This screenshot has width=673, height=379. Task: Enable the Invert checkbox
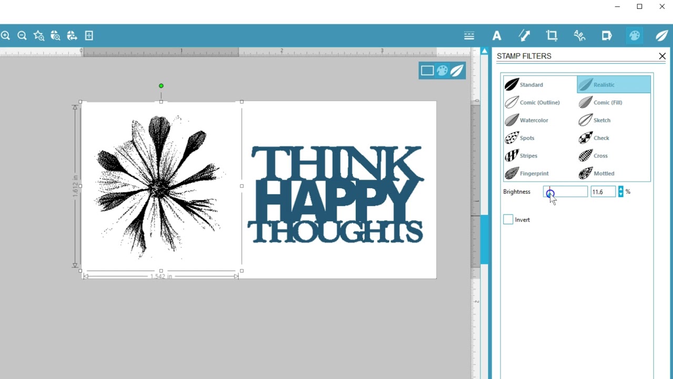(508, 220)
